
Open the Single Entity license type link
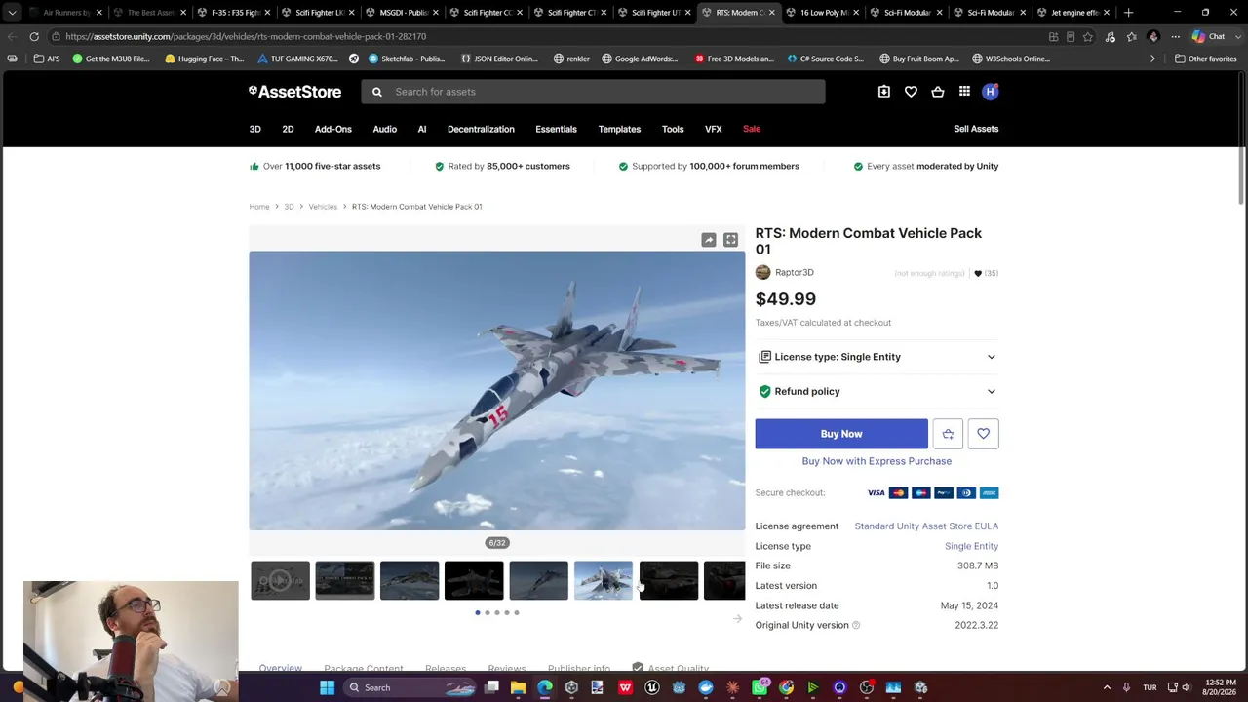(x=971, y=546)
